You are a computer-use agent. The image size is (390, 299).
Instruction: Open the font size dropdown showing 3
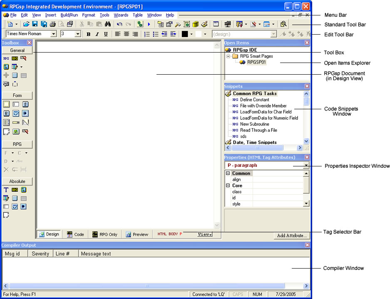coord(78,34)
